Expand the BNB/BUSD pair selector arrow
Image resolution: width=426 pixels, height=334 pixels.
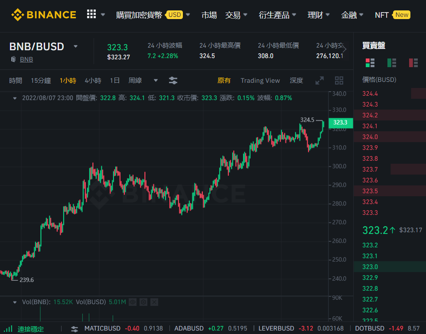[76, 46]
